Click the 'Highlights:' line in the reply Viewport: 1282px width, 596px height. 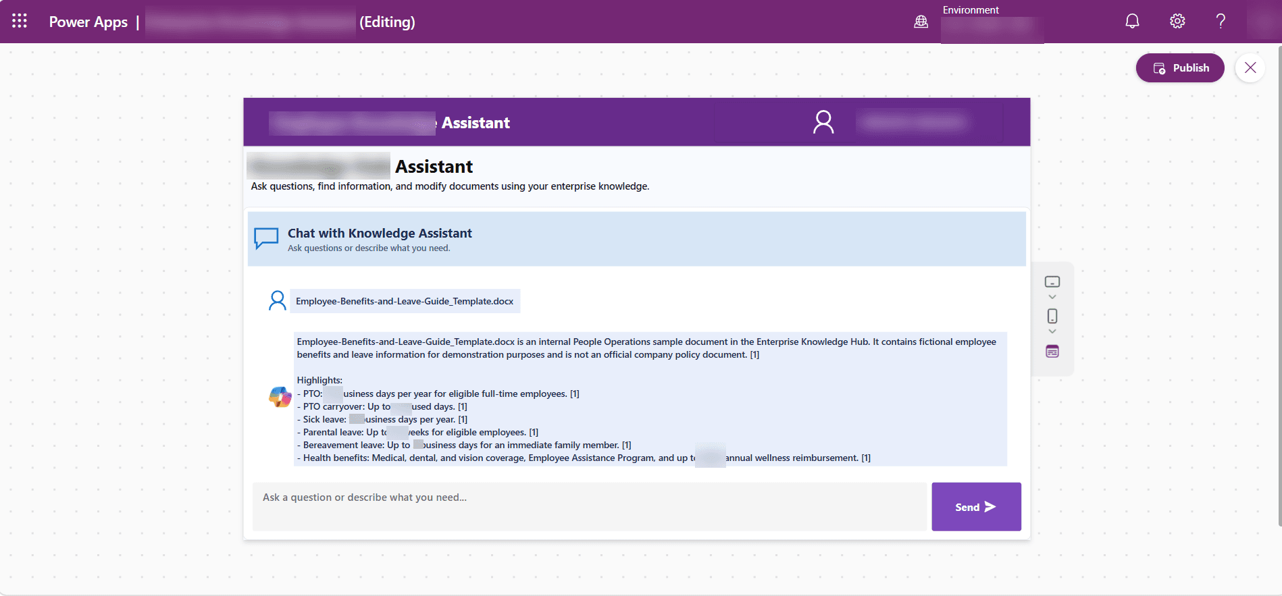pyautogui.click(x=319, y=380)
